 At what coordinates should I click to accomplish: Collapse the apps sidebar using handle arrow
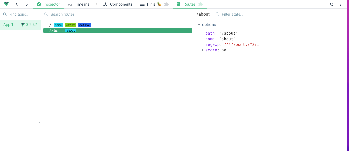tap(39, 122)
